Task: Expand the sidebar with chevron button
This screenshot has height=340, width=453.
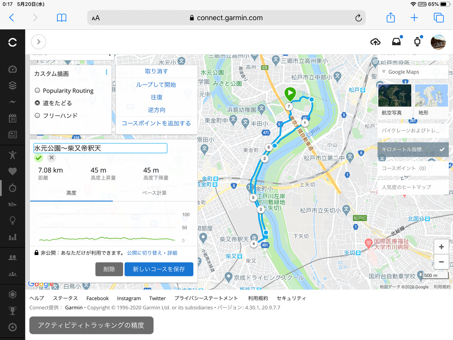Action: 39,42
